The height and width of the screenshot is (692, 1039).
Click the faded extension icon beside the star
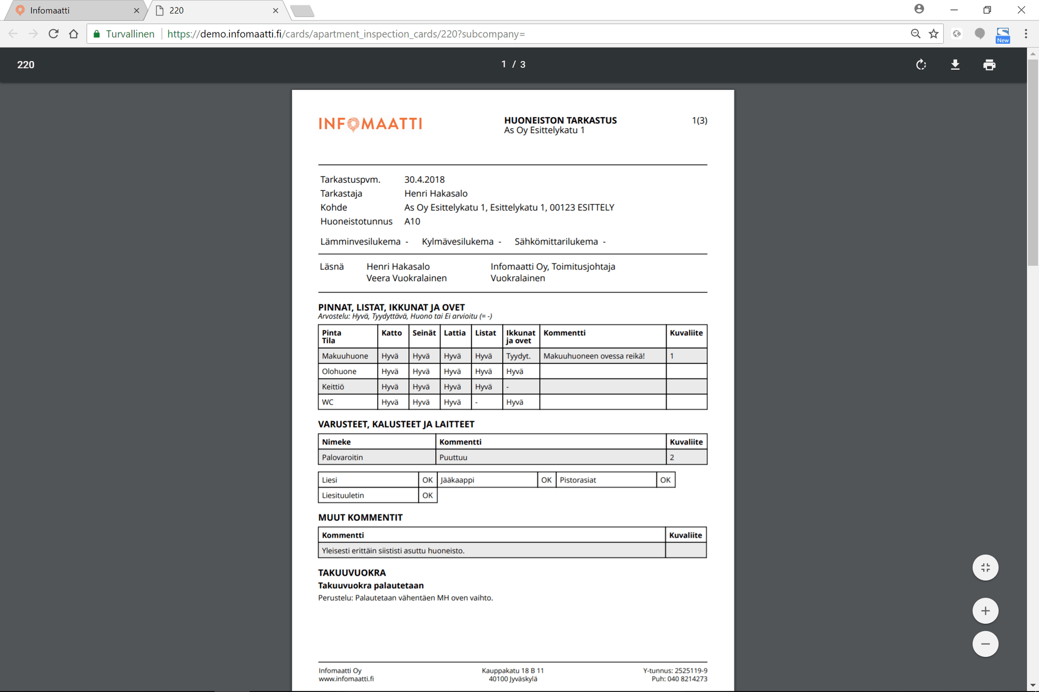957,34
